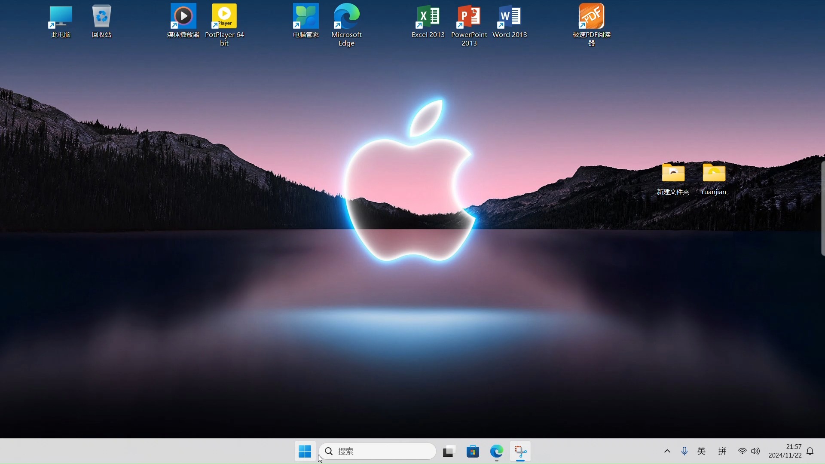Select the Word 2013 shortcut icon
825x464 pixels.
point(510,21)
